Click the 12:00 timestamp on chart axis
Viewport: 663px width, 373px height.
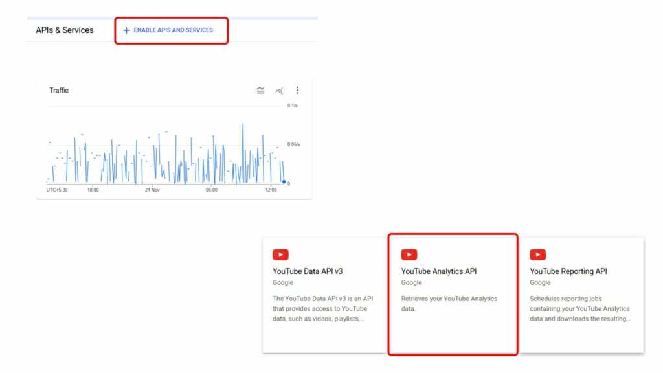click(271, 190)
